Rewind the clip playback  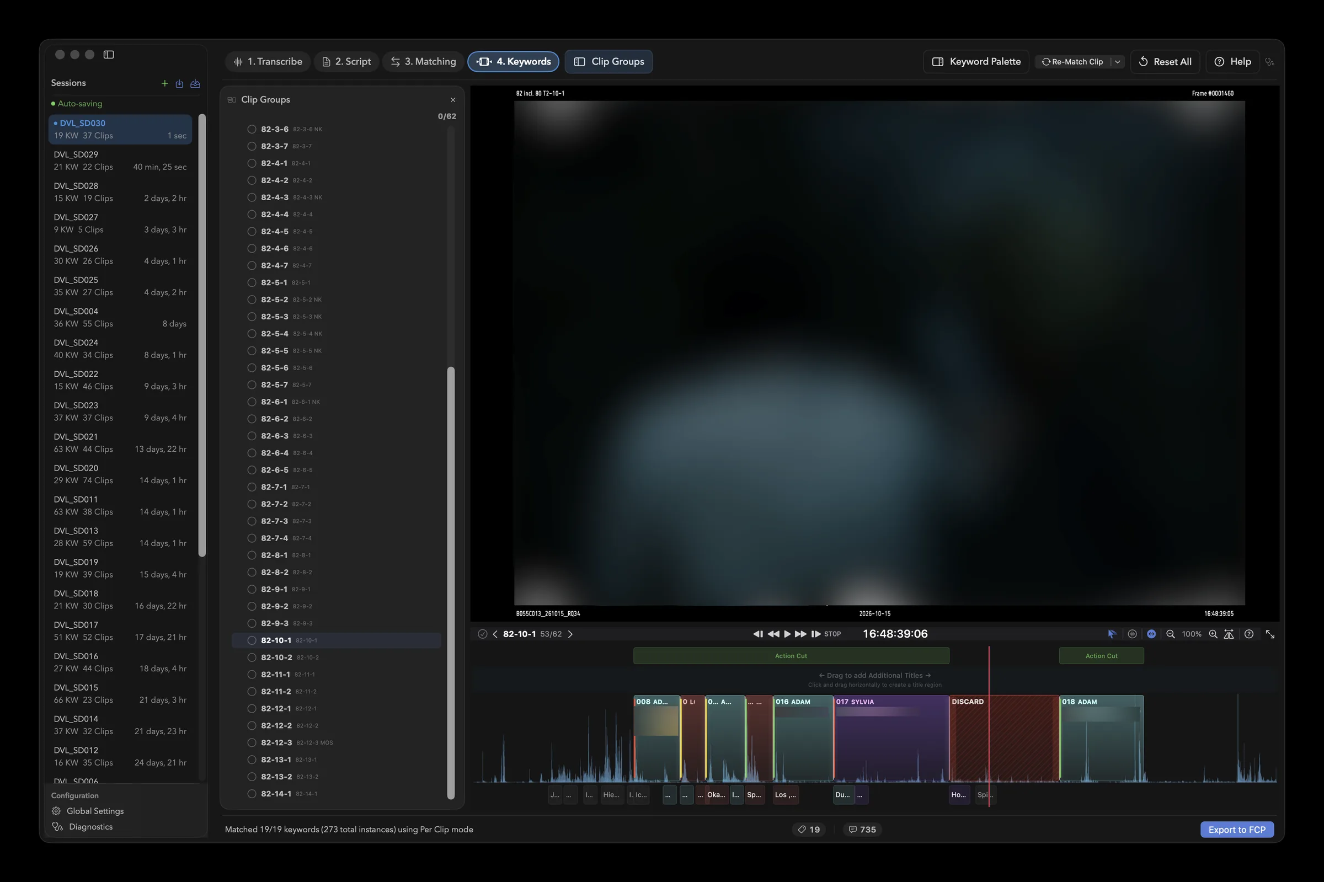point(773,634)
